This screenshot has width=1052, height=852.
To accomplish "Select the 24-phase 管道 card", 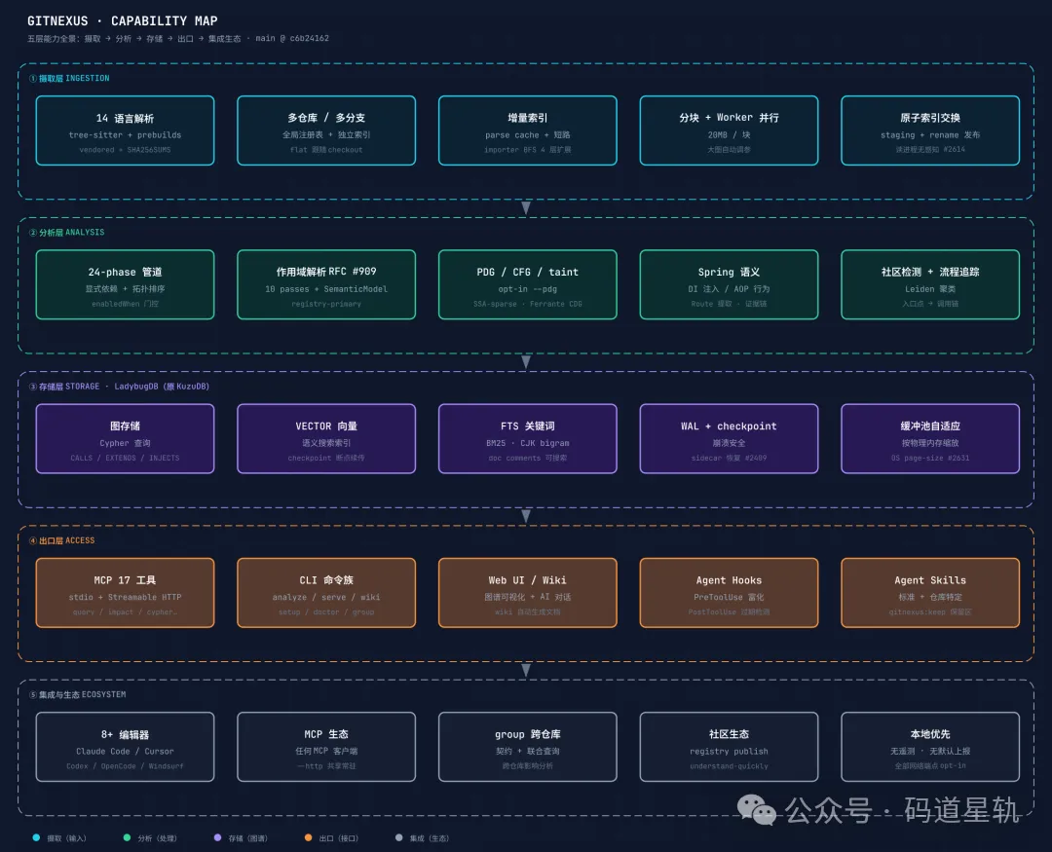I will tap(125, 284).
